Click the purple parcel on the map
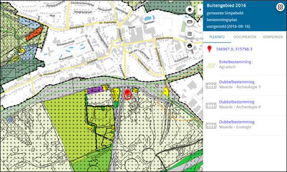The image size is (287, 172). (95, 90)
